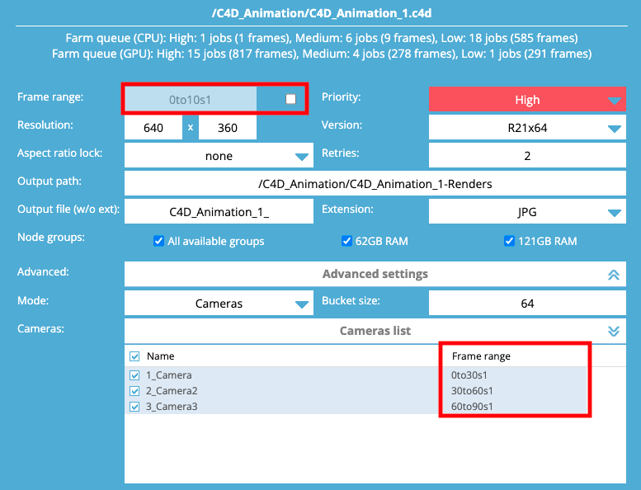641x490 pixels.
Task: Edit the resolution width field 640
Action: click(x=153, y=128)
